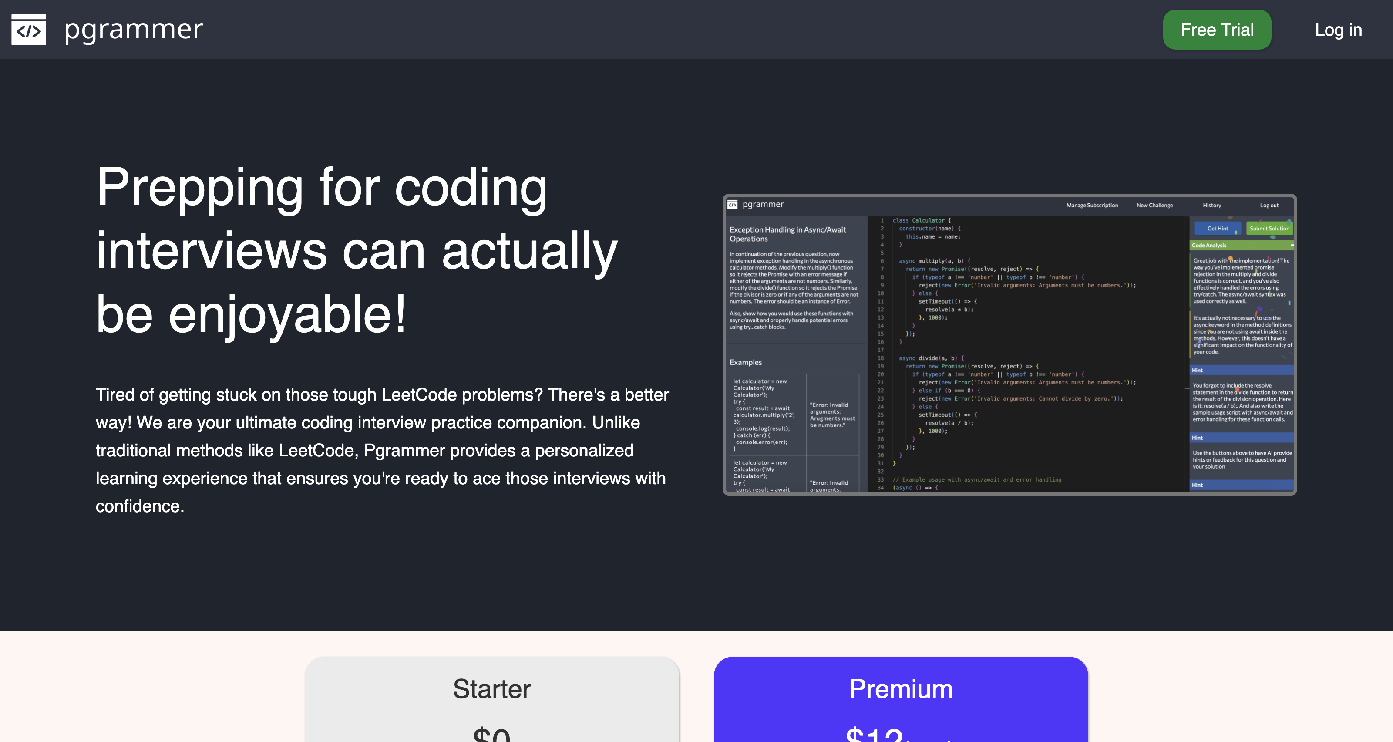Image resolution: width=1393 pixels, height=742 pixels.
Task: Open the Log in page
Action: (x=1338, y=30)
